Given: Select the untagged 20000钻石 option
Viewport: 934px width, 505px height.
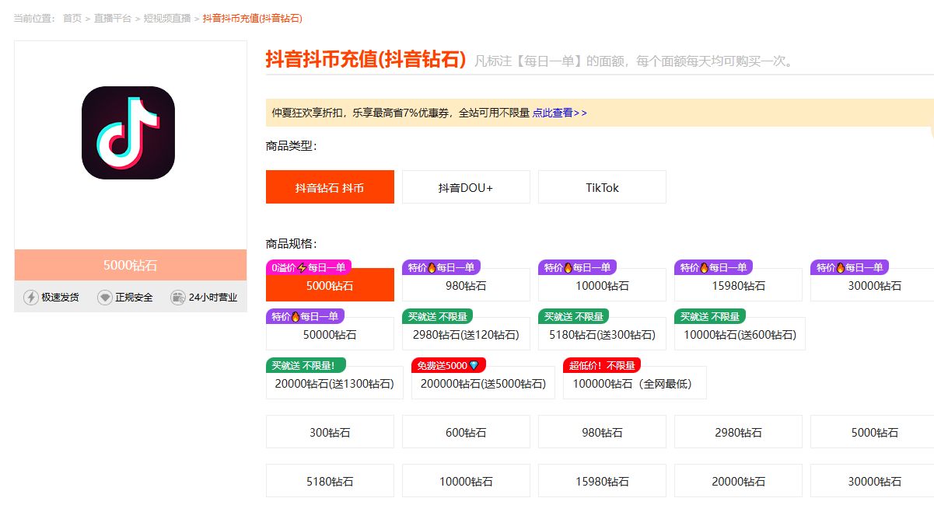Looking at the screenshot, I should point(738,481).
